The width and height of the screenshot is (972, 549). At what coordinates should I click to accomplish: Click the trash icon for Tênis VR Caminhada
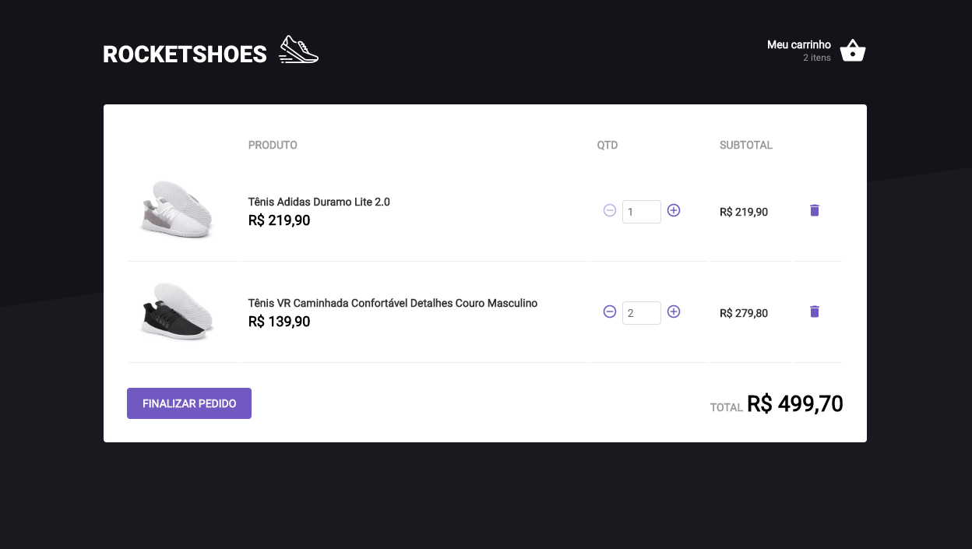pos(814,311)
